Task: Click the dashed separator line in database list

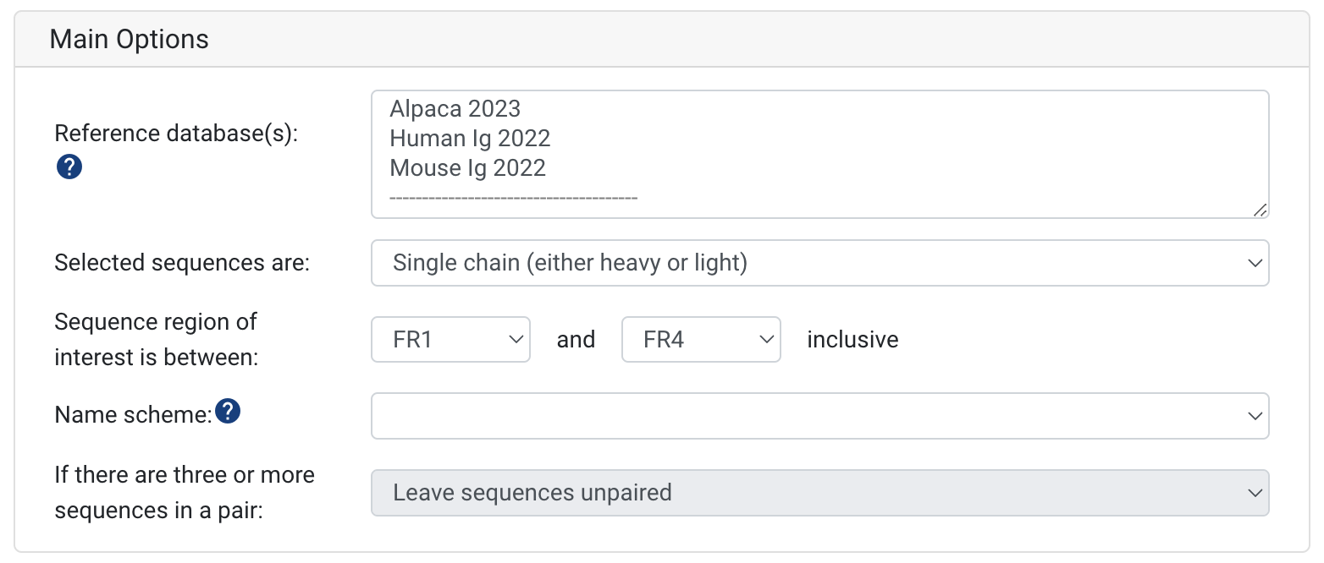Action: 513,197
